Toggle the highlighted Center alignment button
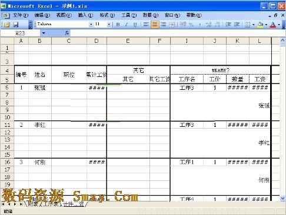This screenshot has width=286, height=215. (x=155, y=25)
